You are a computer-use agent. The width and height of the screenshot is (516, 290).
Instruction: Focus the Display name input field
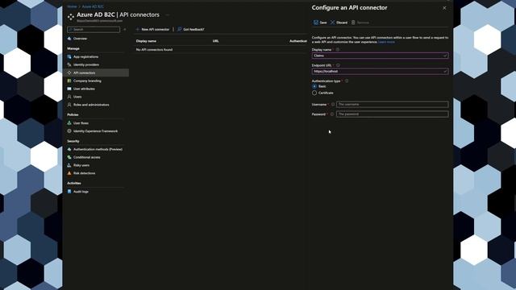(380, 56)
